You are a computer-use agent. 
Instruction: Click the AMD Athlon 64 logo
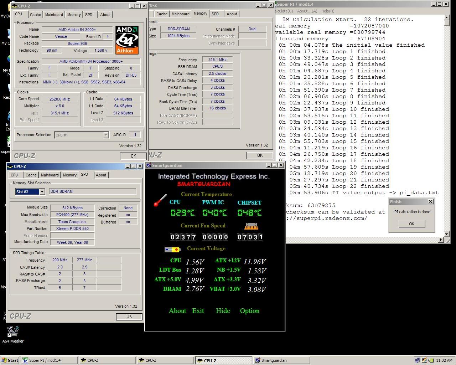tap(127, 40)
